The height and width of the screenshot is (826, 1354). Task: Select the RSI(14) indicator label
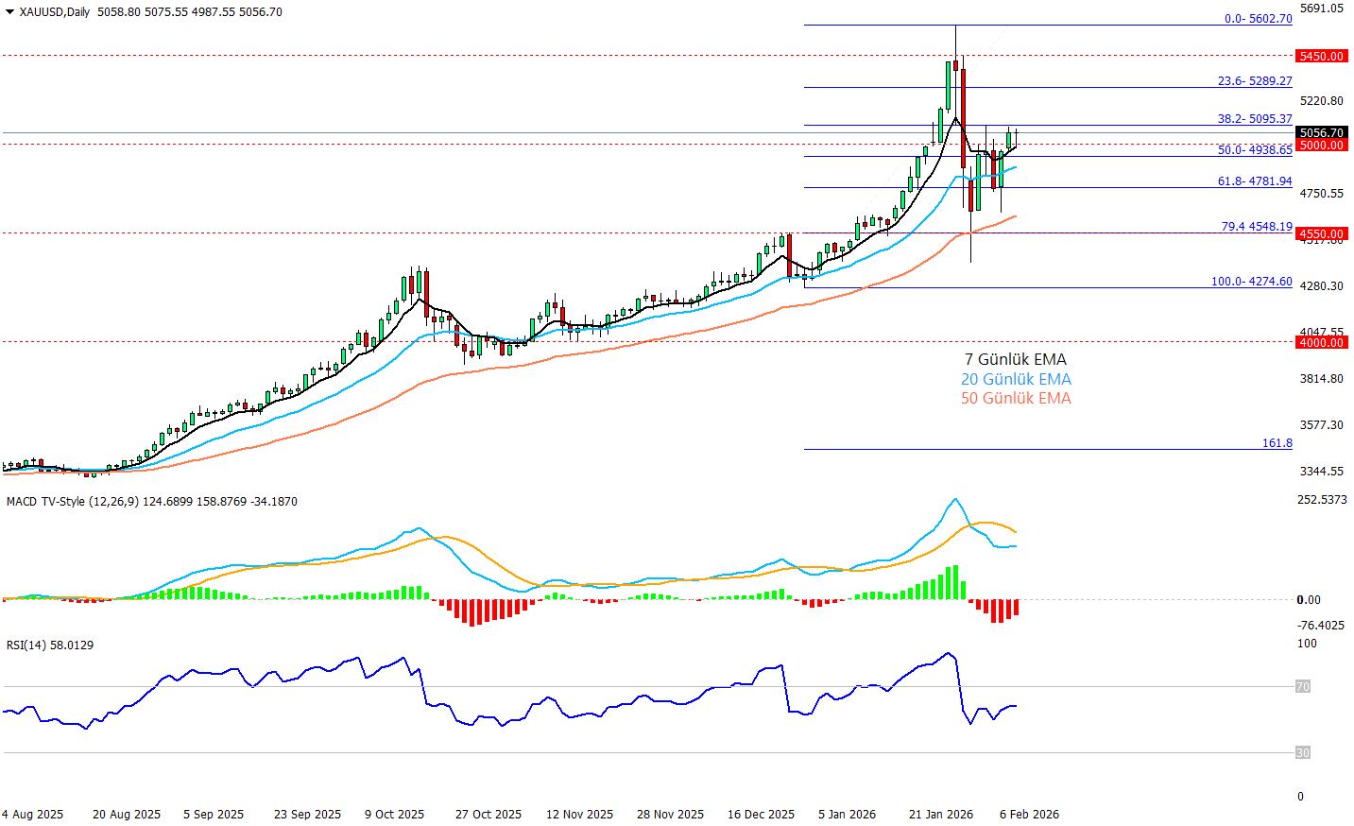(26, 645)
